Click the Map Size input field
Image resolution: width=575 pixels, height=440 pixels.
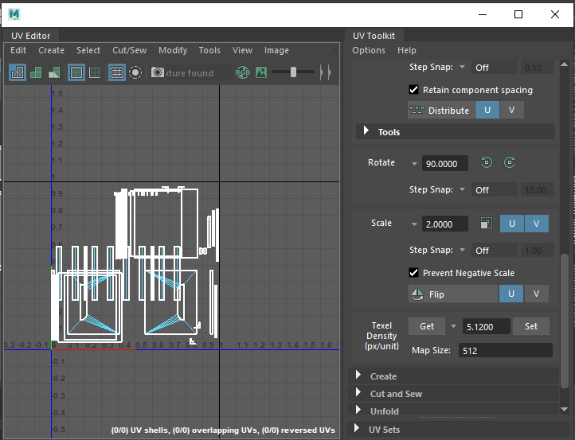pos(504,350)
